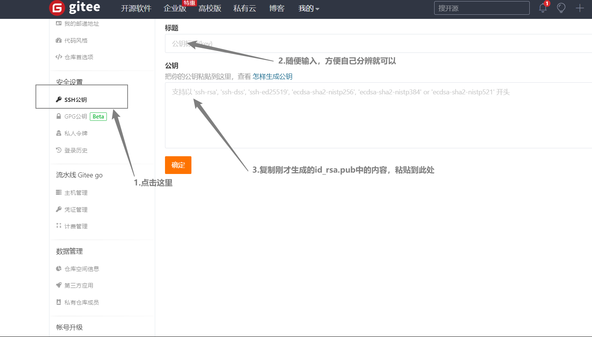Open 我的邮递地址 settings
The image size is (592, 337).
pos(82,23)
